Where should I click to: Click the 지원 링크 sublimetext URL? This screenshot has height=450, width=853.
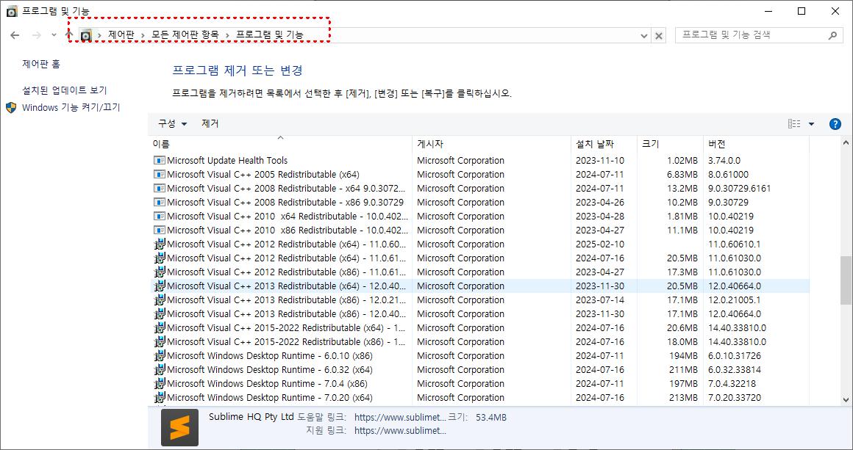(x=400, y=430)
